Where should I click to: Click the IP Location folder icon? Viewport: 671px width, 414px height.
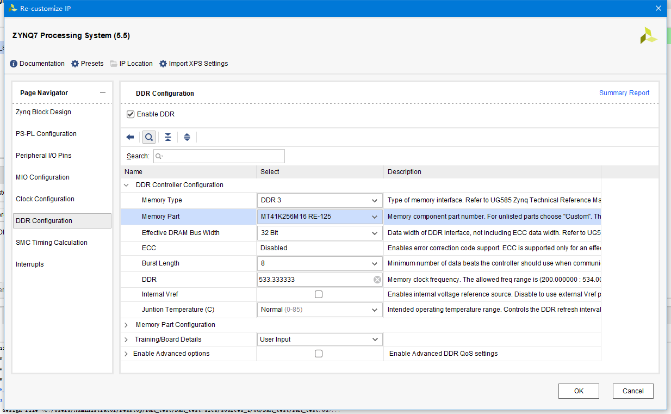click(114, 64)
